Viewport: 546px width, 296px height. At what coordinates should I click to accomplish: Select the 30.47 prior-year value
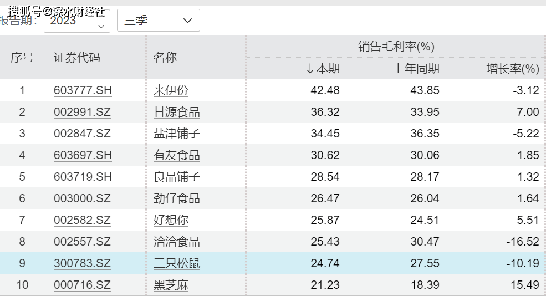[x=425, y=242]
